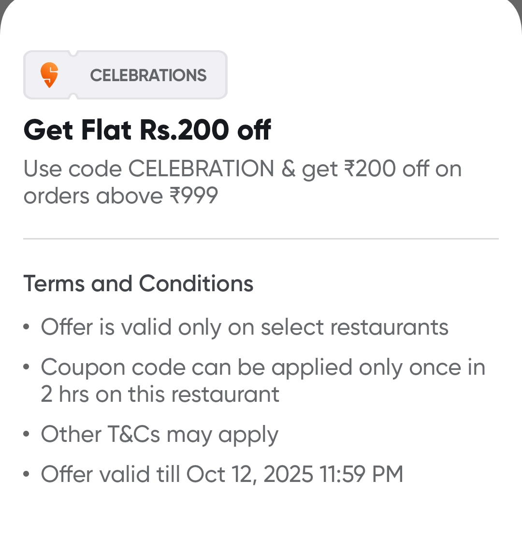Tap the word CELEBRATION in the description
522x551 pixels.
click(x=201, y=169)
